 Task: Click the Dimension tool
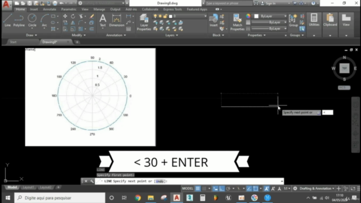tap(117, 20)
